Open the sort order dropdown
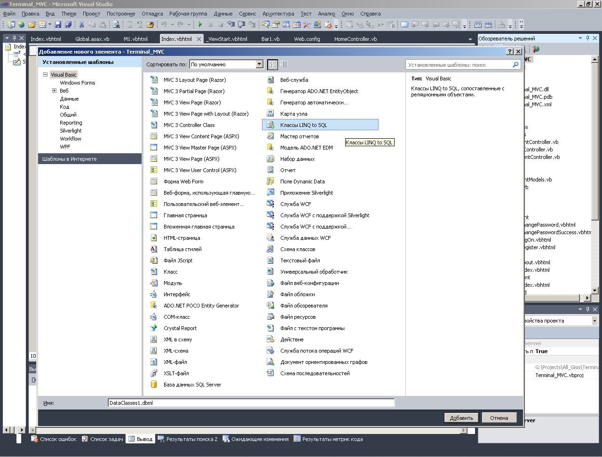This screenshot has width=602, height=457. [x=259, y=64]
